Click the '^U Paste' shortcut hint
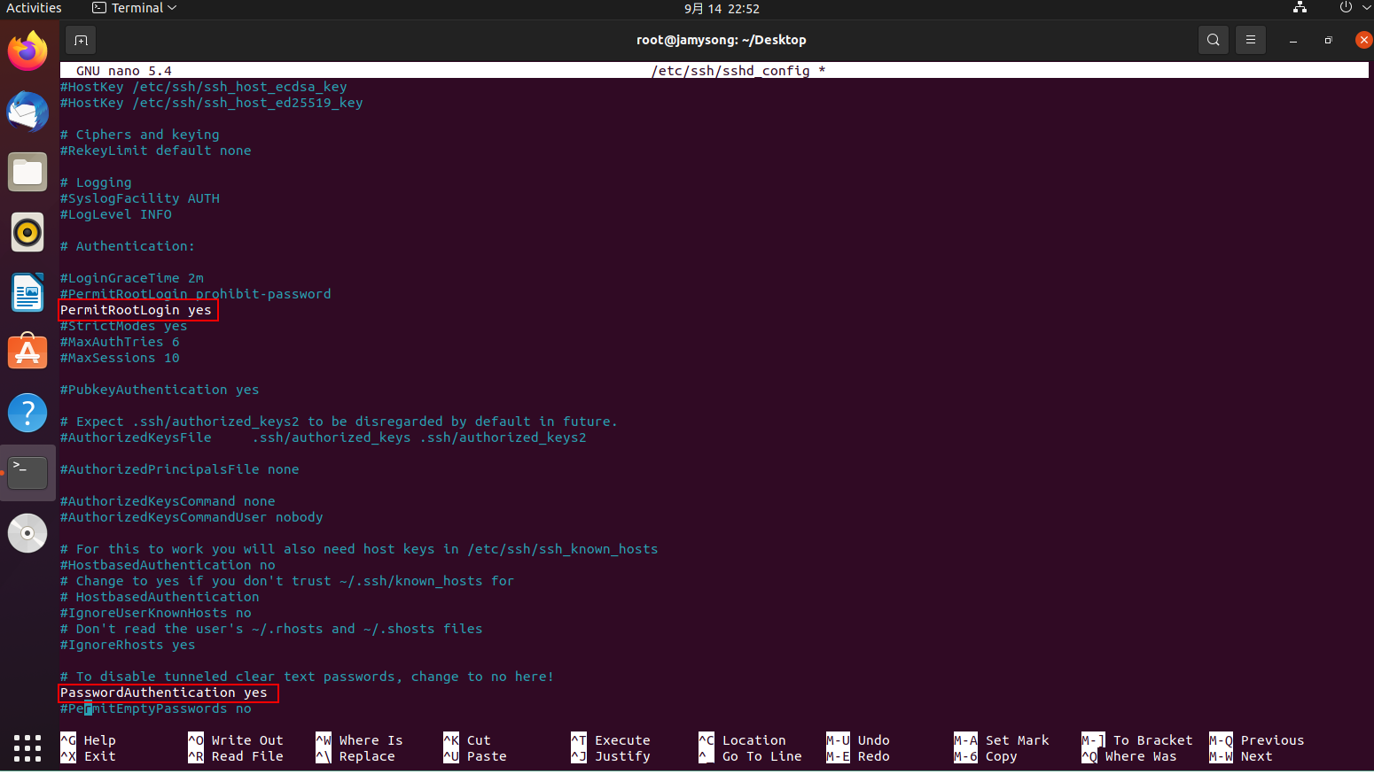Screen dimensions: 1374x774 click(x=475, y=756)
